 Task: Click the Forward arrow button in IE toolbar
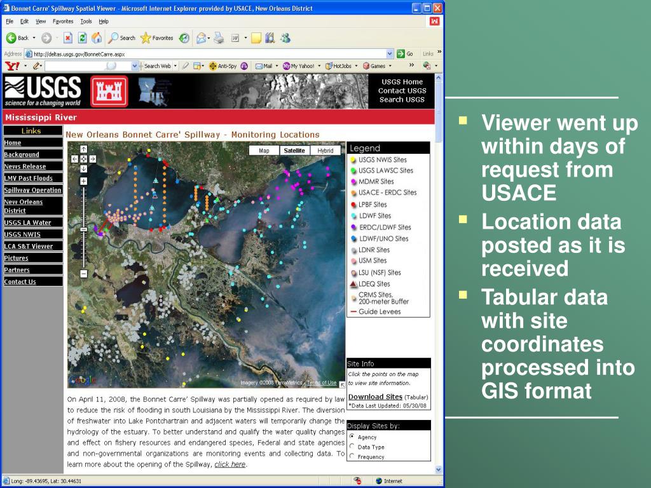[46, 38]
